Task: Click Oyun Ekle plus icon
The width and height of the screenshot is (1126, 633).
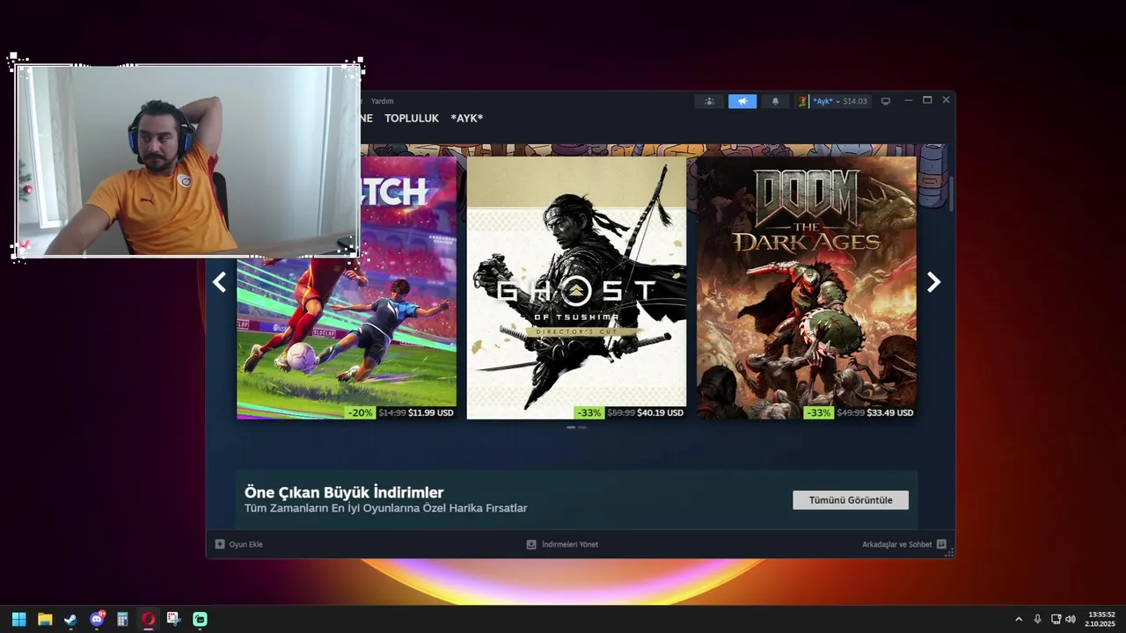Action: point(220,544)
